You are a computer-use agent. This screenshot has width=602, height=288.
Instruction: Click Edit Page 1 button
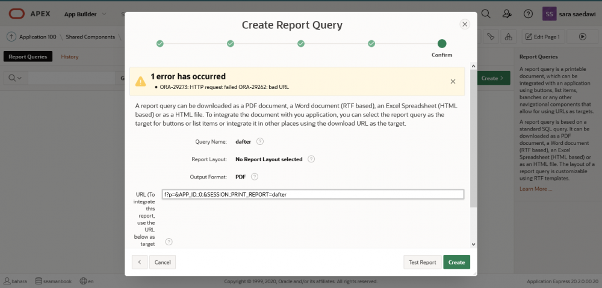[543, 37]
